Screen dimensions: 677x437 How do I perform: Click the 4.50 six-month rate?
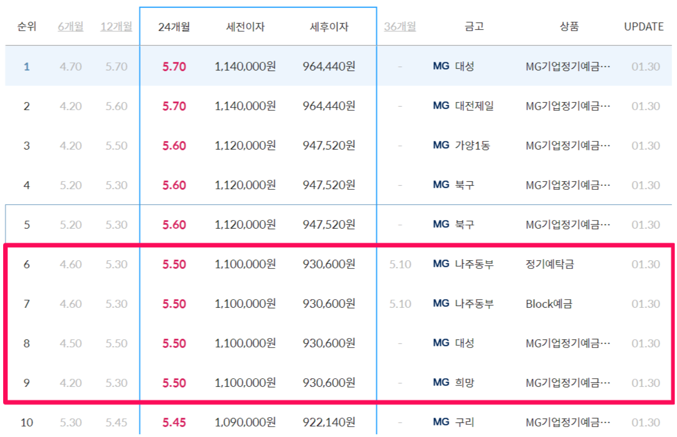71,343
